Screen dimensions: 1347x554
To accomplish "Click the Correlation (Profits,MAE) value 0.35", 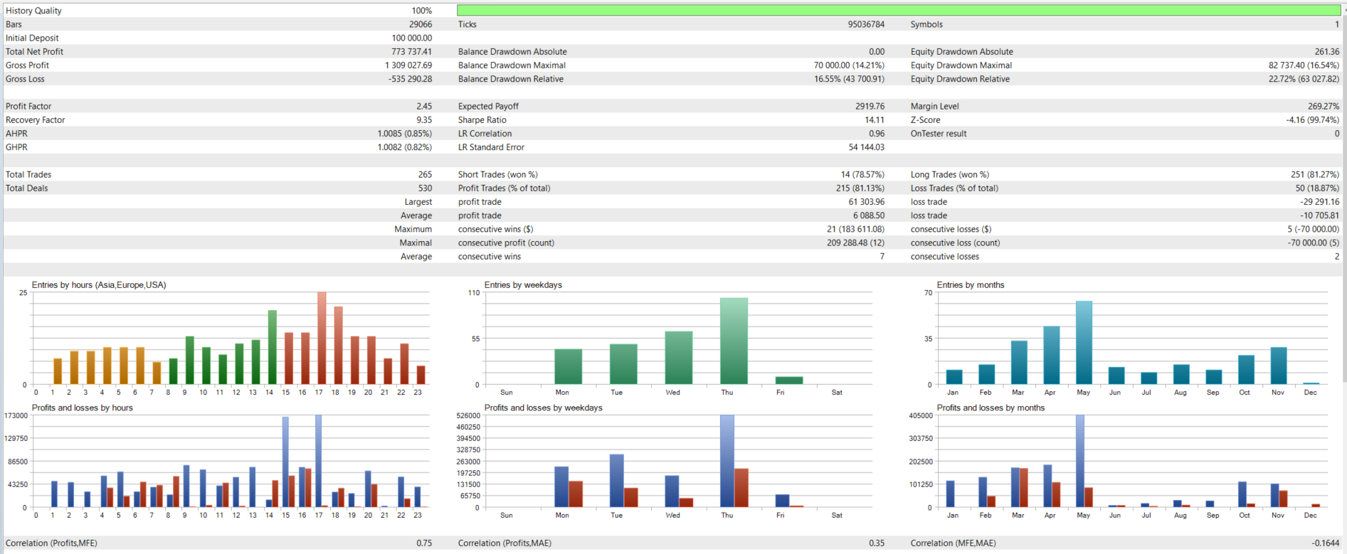I will click(x=877, y=543).
